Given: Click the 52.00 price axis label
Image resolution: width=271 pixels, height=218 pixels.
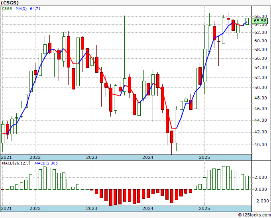Looking at the screenshot, I should click(261, 77).
